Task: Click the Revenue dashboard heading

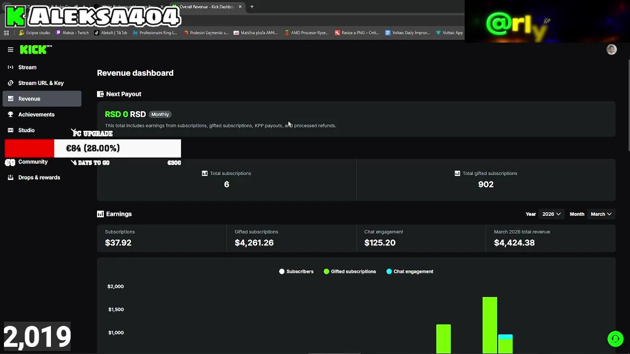Action: [135, 73]
